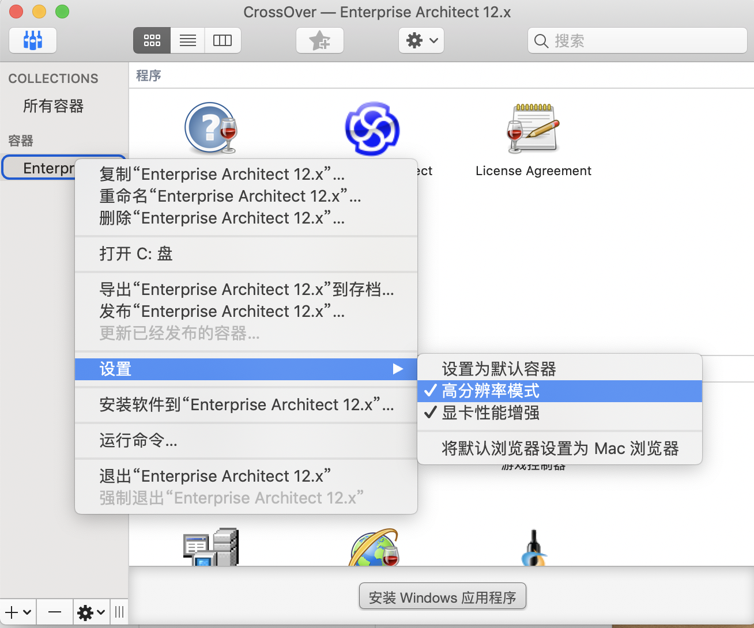Choose 安装软件到 "Enterprise Architect 12.x" item
Image resolution: width=754 pixels, height=628 pixels.
tap(246, 404)
